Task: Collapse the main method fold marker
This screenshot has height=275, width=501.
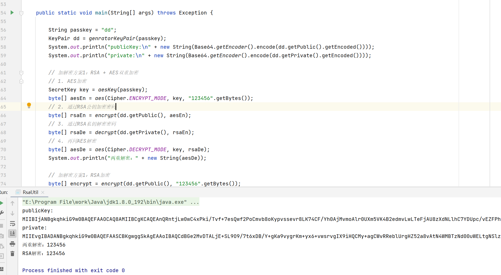Action: click(21, 13)
